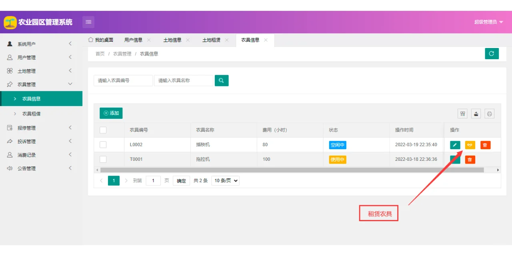Expand the 报修管理 sidebar menu
Image resolution: width=512 pixels, height=256 pixels.
pyautogui.click(x=41, y=128)
